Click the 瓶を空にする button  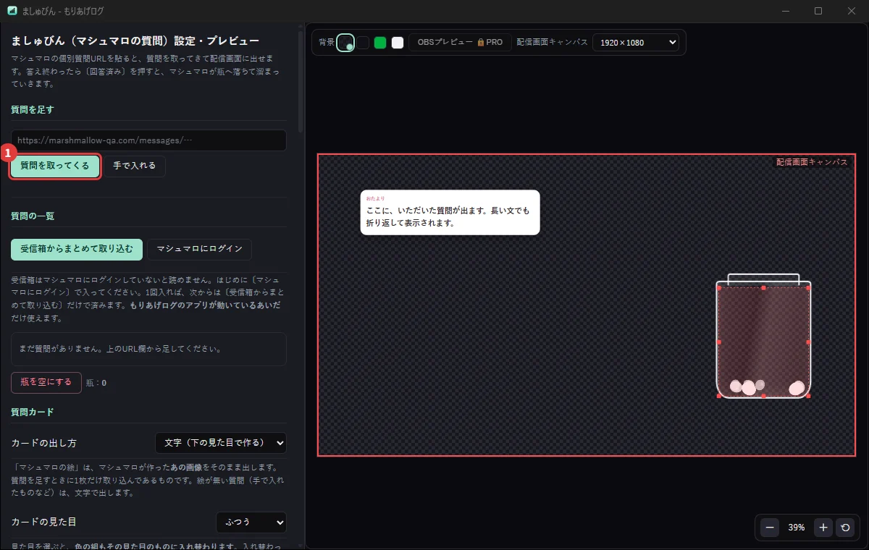[x=46, y=382]
